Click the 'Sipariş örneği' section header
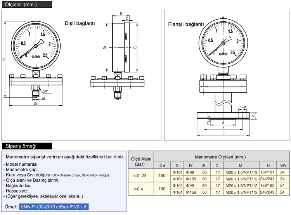The image size is (291, 215). (x=27, y=146)
